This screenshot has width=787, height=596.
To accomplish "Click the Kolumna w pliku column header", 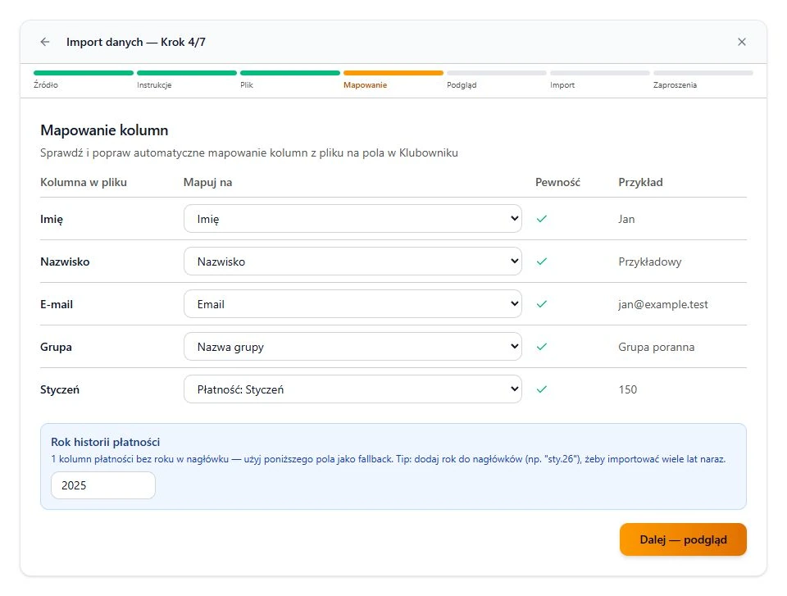I will coord(84,182).
